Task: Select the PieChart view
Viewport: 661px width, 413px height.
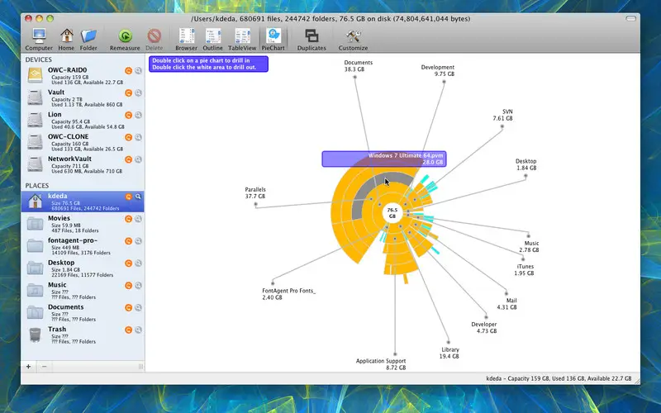Action: click(x=272, y=36)
